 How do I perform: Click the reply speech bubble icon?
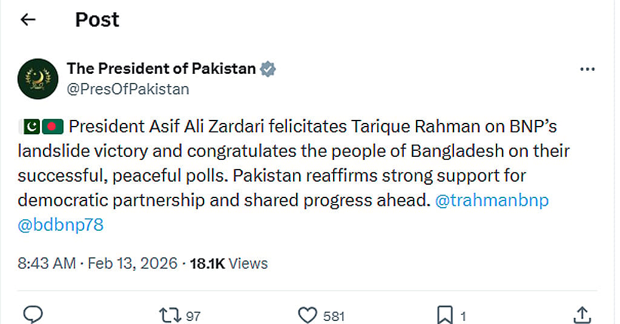pos(33,315)
